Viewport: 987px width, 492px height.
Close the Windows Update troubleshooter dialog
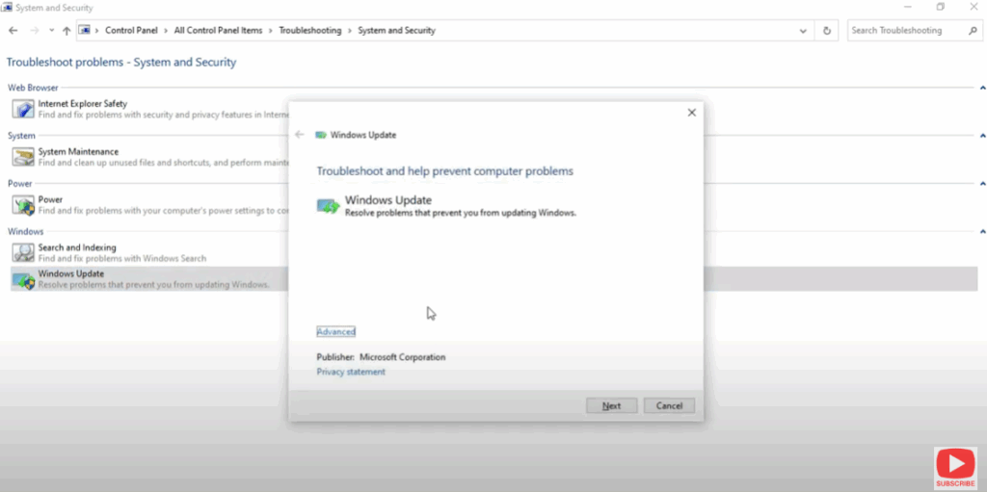[691, 113]
